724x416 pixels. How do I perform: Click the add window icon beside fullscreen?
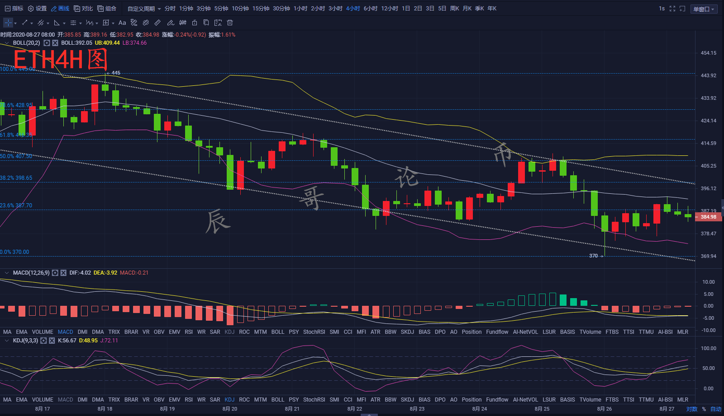pyautogui.click(x=682, y=9)
